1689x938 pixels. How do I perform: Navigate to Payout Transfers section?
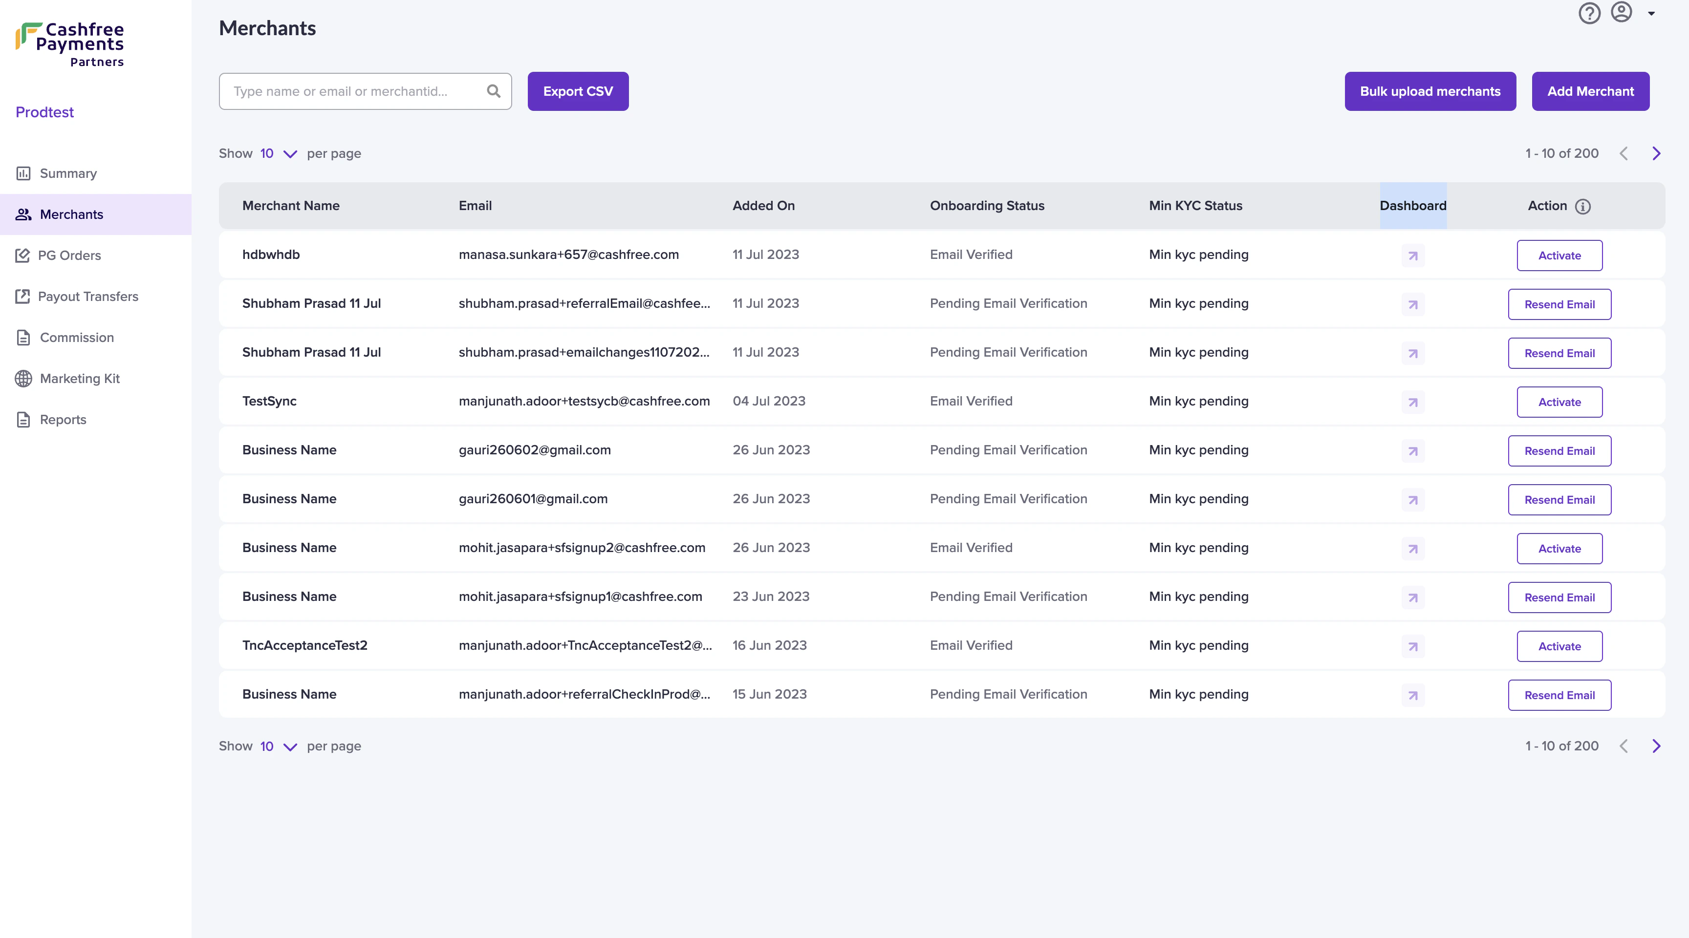[88, 296]
